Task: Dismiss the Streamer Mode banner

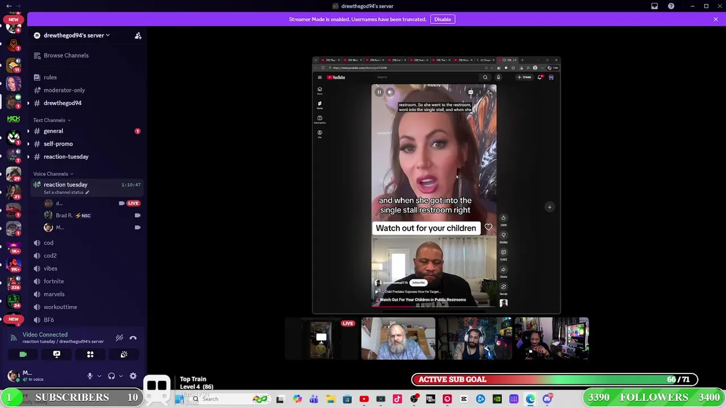Action: pyautogui.click(x=716, y=19)
